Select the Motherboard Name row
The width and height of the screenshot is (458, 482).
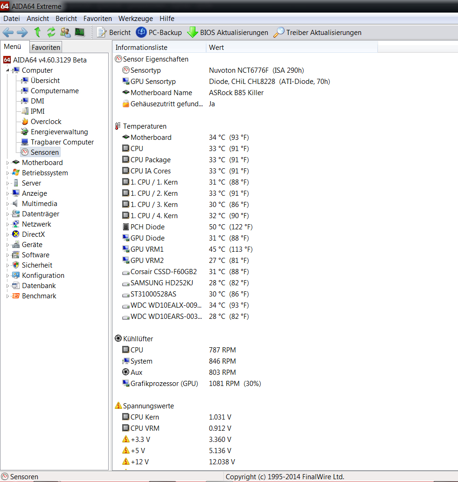click(x=193, y=93)
